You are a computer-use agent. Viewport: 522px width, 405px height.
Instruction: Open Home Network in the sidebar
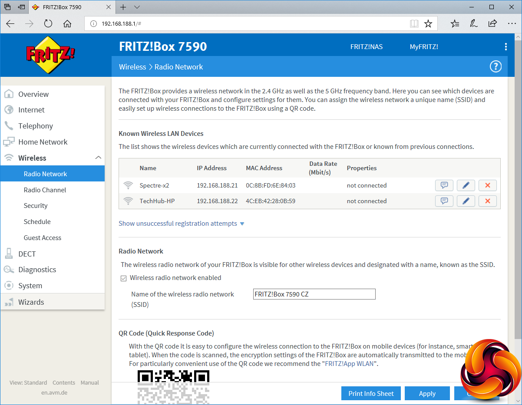pos(53,142)
